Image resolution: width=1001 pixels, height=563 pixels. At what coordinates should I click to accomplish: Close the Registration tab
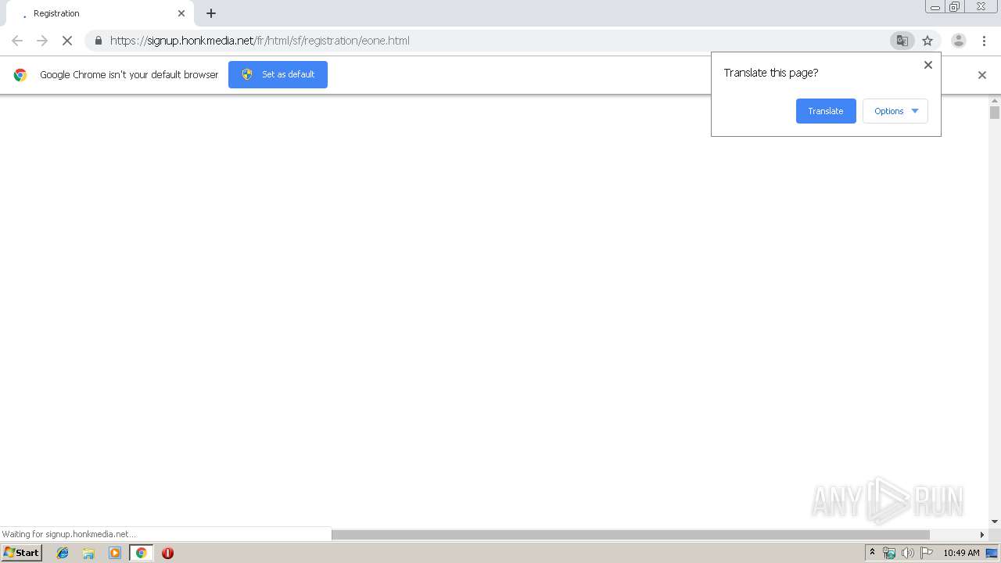pyautogui.click(x=181, y=13)
